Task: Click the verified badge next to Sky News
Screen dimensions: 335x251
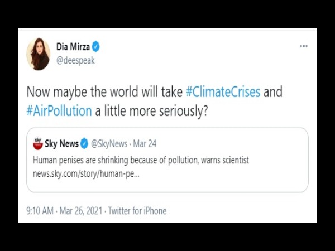Action: (x=84, y=144)
